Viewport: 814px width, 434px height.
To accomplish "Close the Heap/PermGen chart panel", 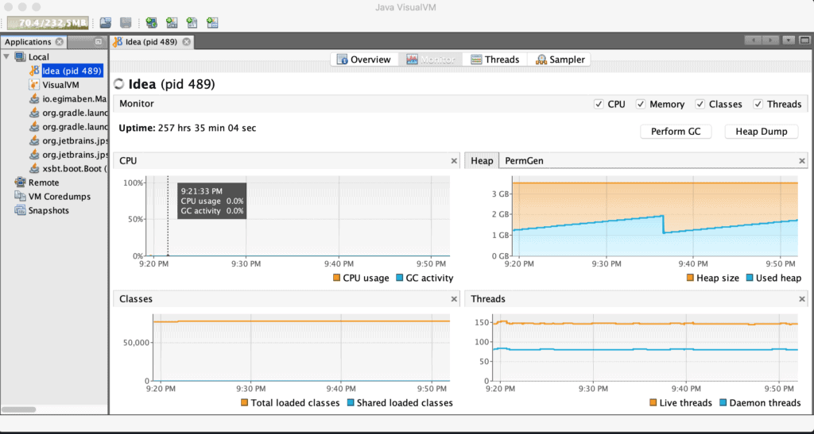I will coord(803,161).
